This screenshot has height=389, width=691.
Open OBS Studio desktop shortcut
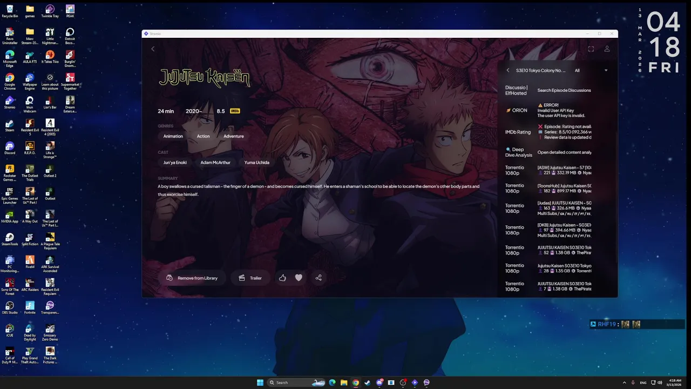pos(10,307)
